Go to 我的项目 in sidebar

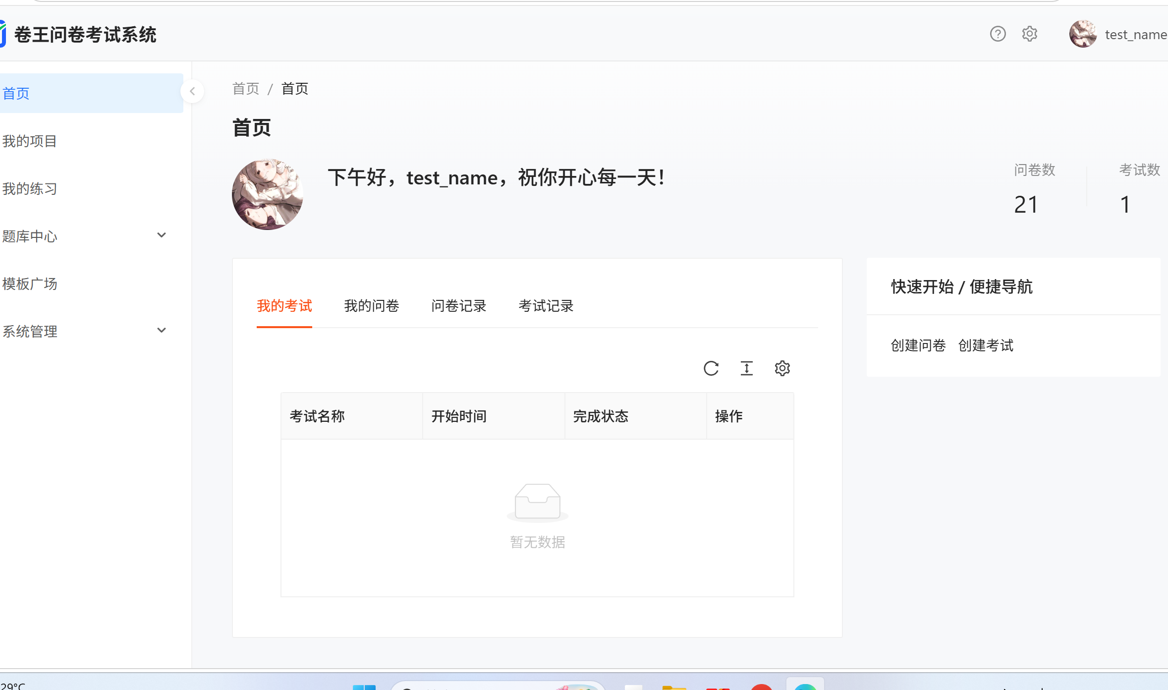coord(30,141)
